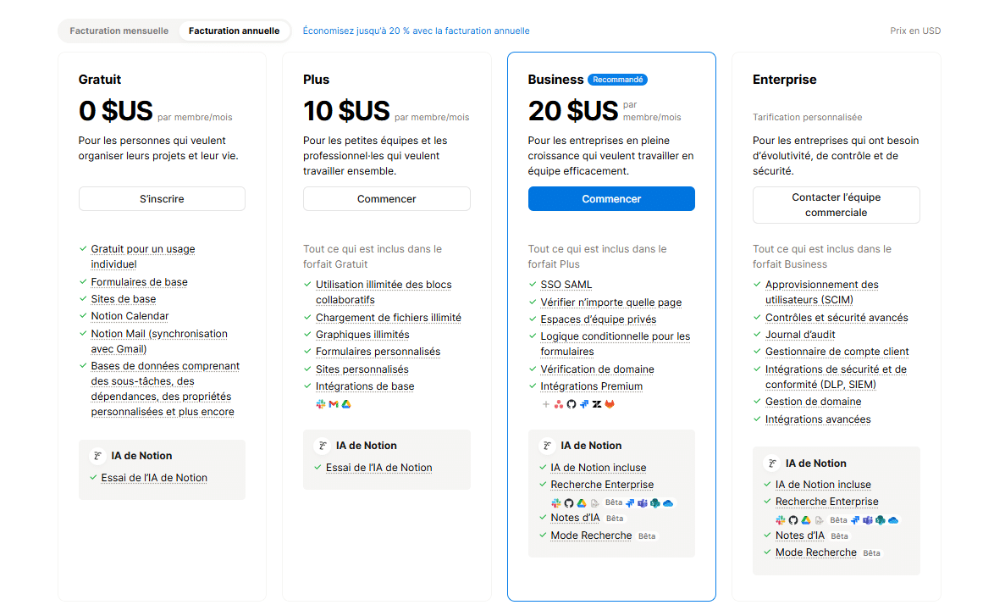Switch to Facturation mensuelle billing
994x616 pixels.
pos(119,31)
